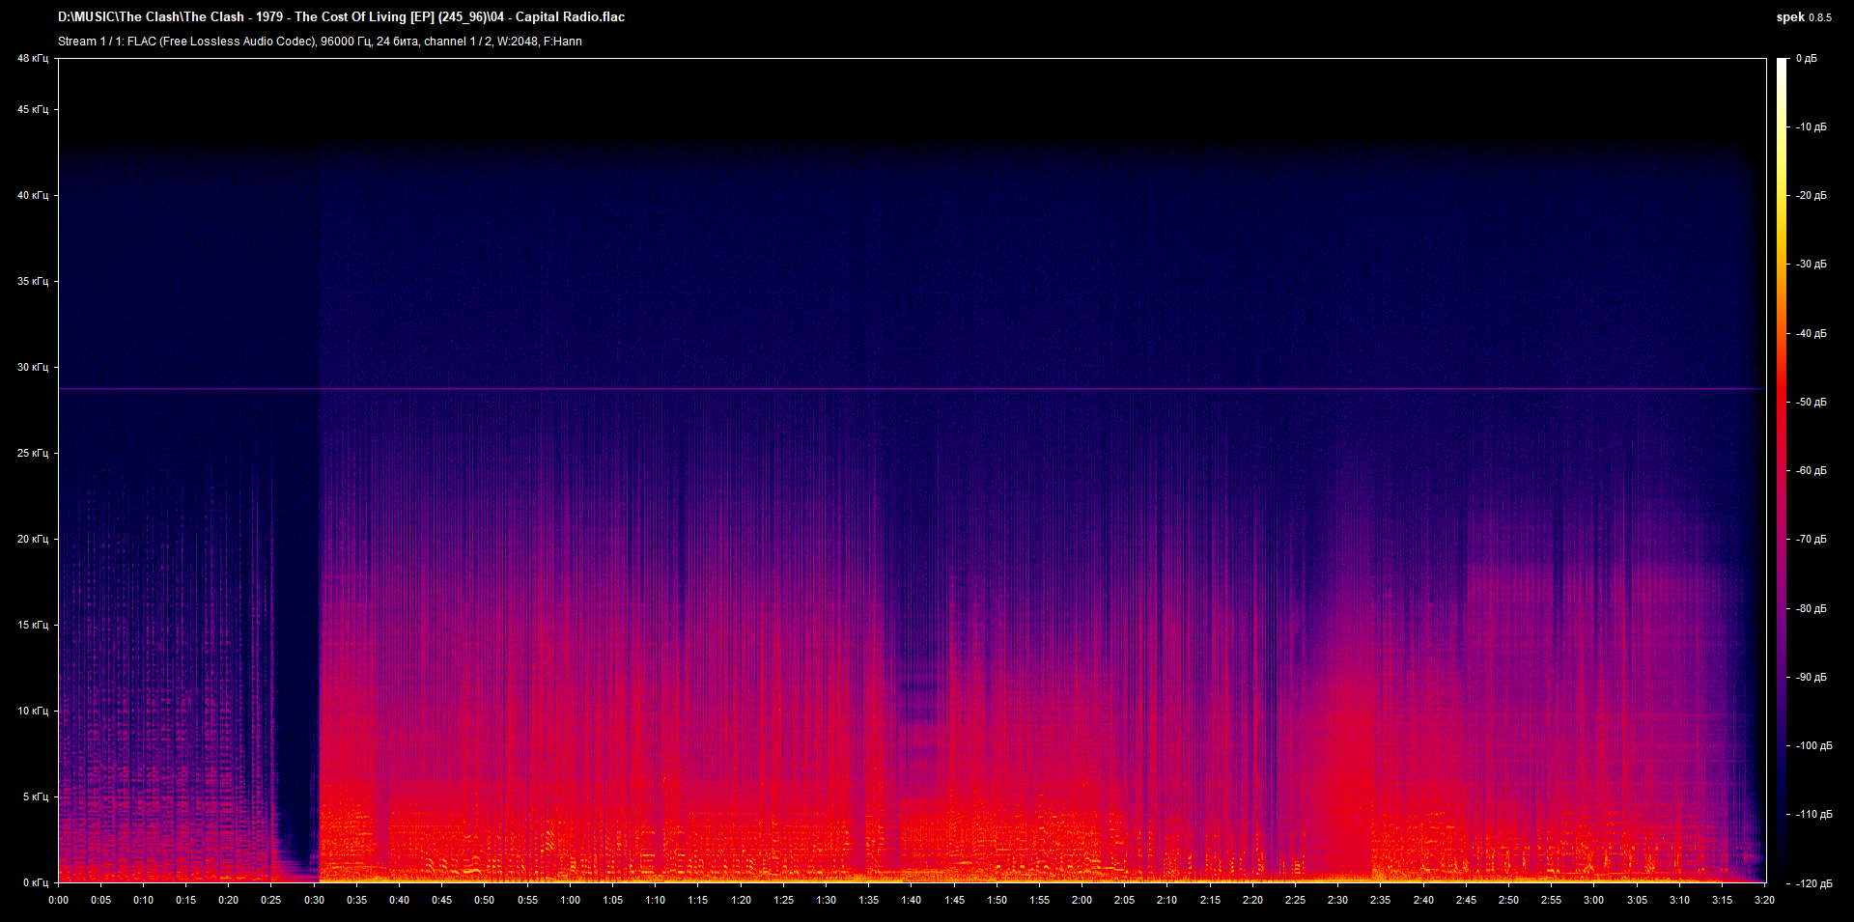Viewport: 1854px width, 922px height.
Task: Click the -60 дБ legend label
Action: pyautogui.click(x=1810, y=470)
